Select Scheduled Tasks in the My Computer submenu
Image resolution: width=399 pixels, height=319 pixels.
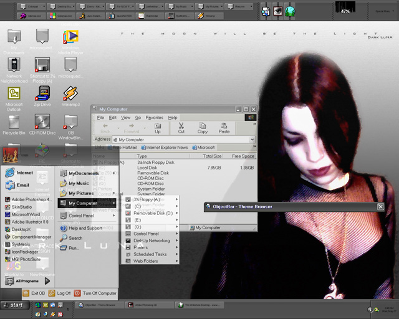tap(150, 254)
